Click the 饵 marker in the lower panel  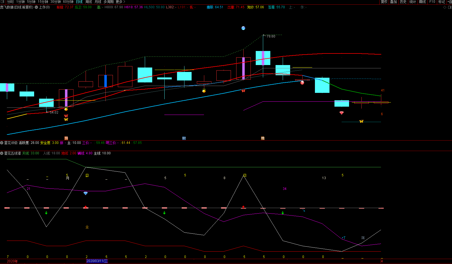(x=363, y=238)
